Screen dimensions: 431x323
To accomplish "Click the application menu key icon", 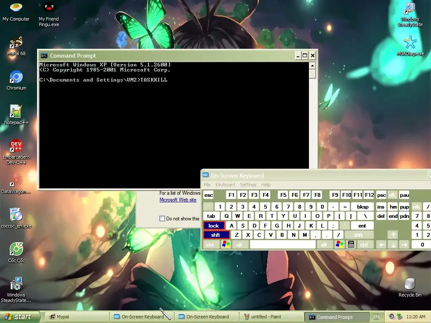I will click(x=351, y=244).
